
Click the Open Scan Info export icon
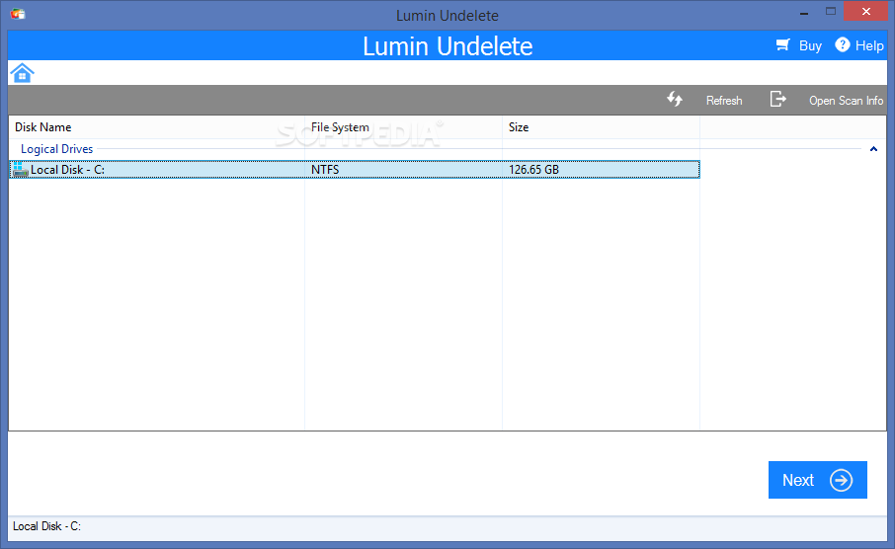(x=778, y=100)
